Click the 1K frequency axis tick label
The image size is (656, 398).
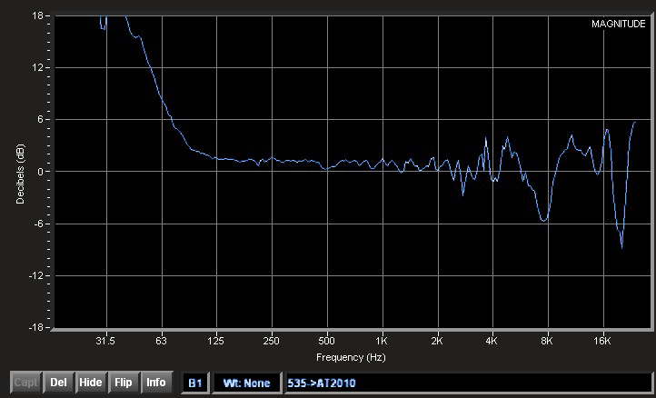coord(382,341)
